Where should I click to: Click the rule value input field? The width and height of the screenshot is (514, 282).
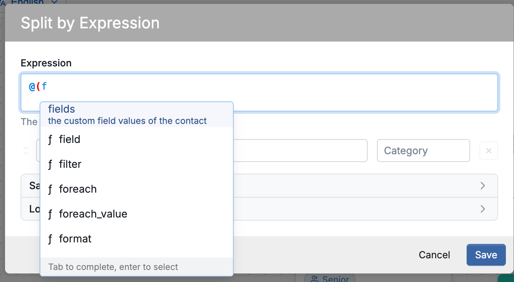(x=300, y=151)
